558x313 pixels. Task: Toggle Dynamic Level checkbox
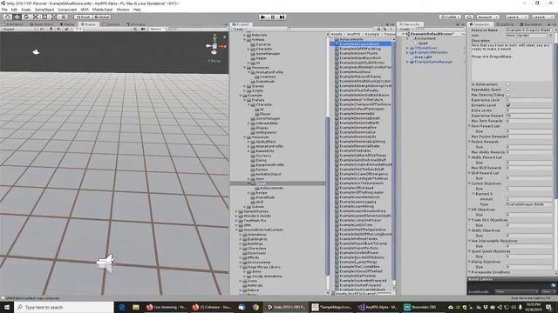507,105
